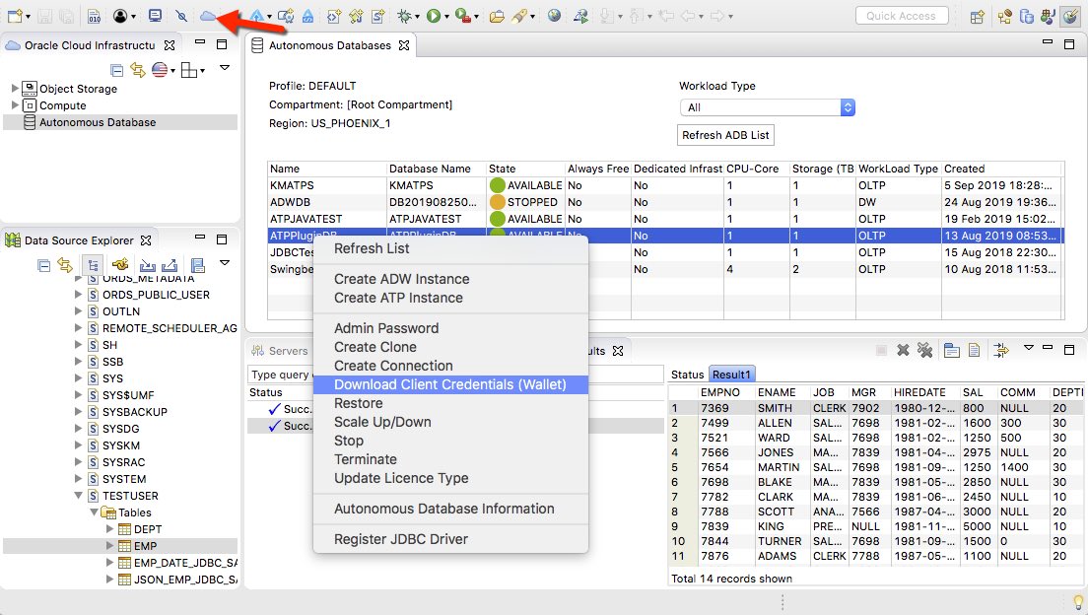
Task: Expand the Object Storage tree node
Action: [15, 89]
